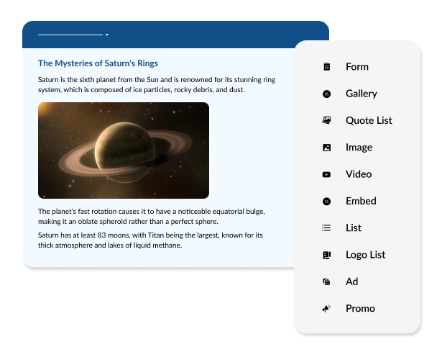Choose the "Logo List" text label

[365, 255]
